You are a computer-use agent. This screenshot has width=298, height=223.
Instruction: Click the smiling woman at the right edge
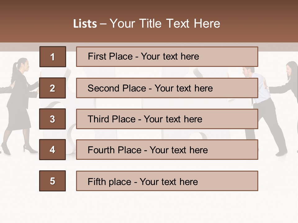click(292, 72)
